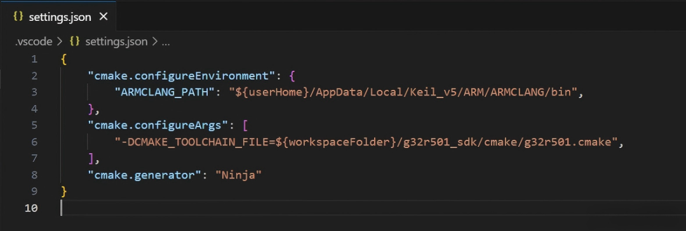
Task: Click the "Ninja" value
Action: point(238,175)
